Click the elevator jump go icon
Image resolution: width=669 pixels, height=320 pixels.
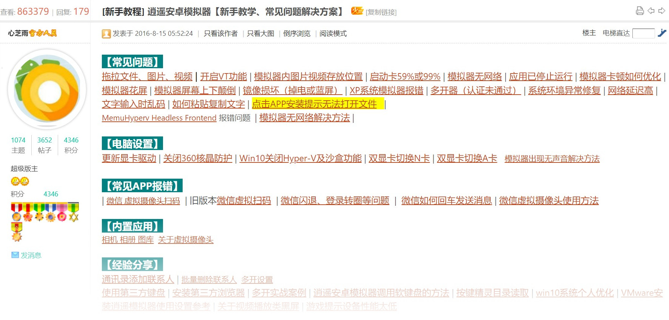[x=662, y=33]
